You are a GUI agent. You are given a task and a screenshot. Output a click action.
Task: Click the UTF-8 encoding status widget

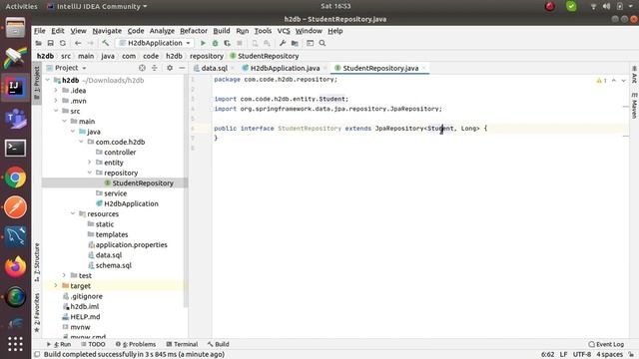pos(582,355)
